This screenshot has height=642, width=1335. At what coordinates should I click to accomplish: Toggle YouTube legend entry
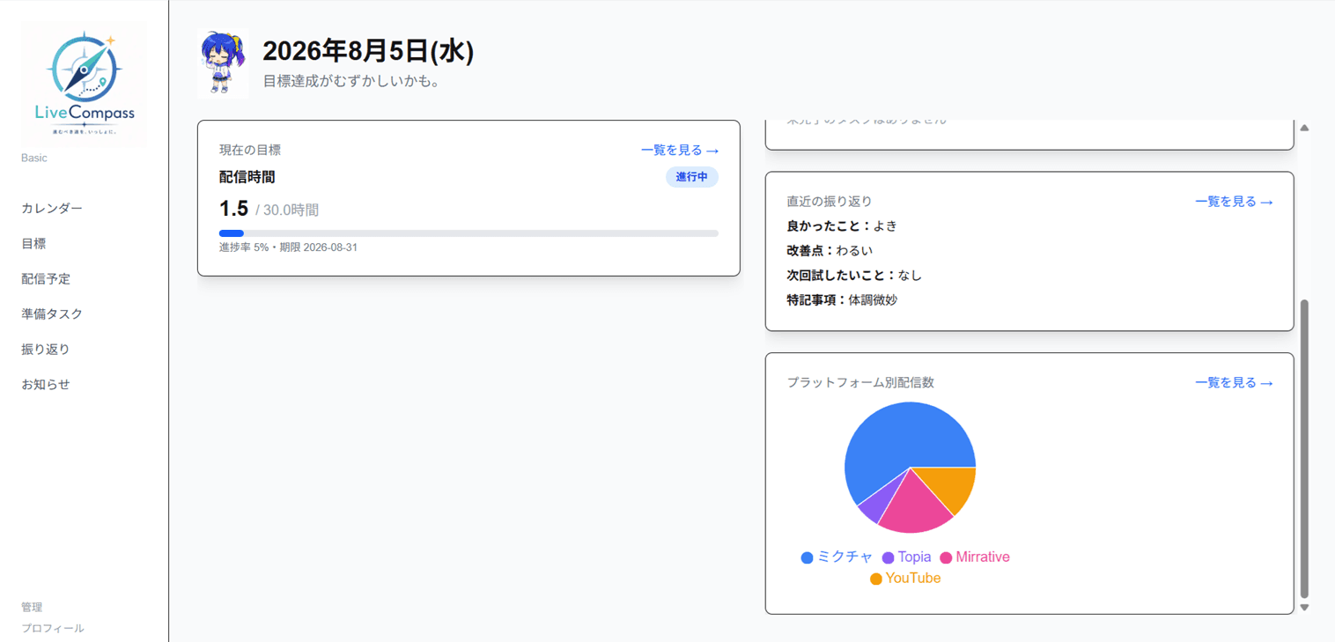coord(905,579)
